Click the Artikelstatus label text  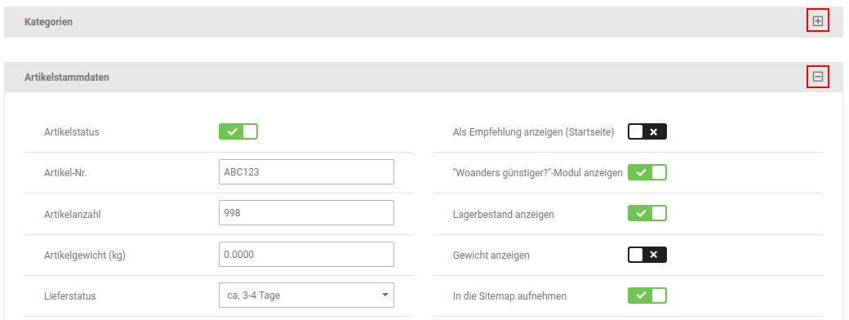(x=72, y=131)
